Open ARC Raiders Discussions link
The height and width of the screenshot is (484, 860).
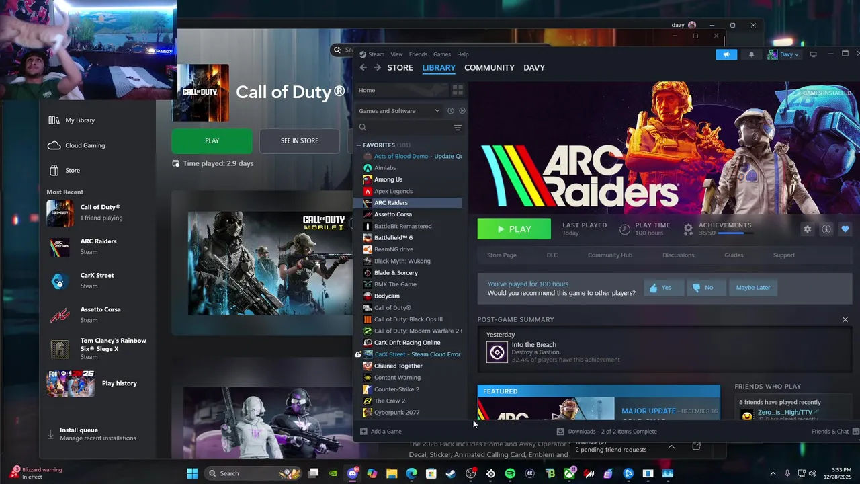(679, 255)
